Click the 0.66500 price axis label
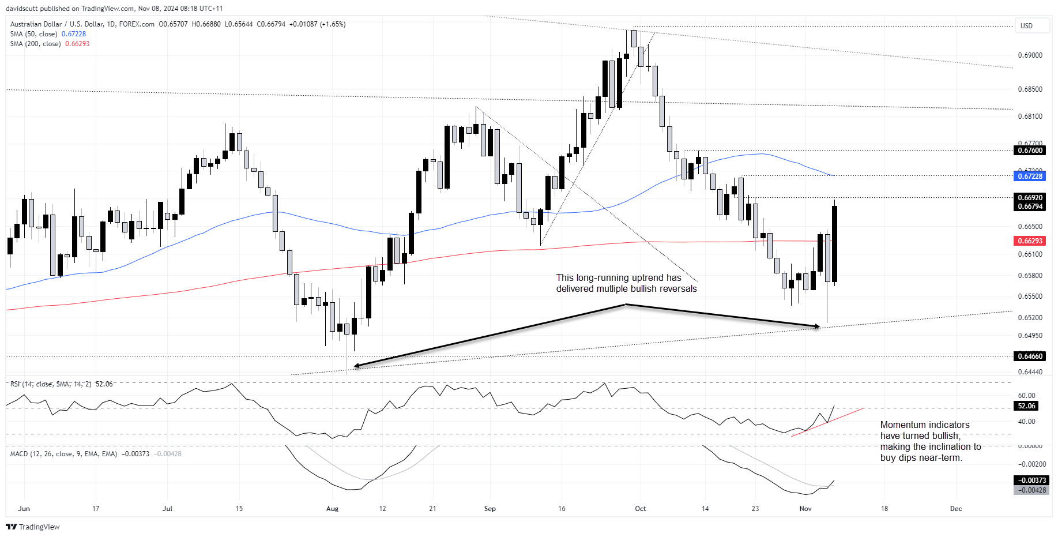1058x537 pixels. pos(1030,227)
